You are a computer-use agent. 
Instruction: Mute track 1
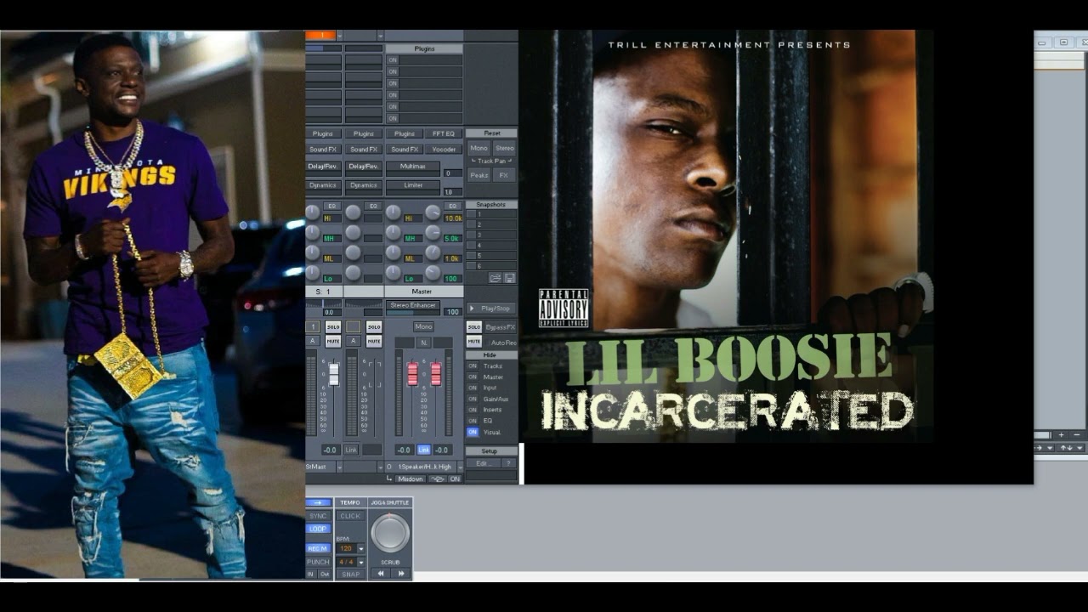(x=333, y=341)
